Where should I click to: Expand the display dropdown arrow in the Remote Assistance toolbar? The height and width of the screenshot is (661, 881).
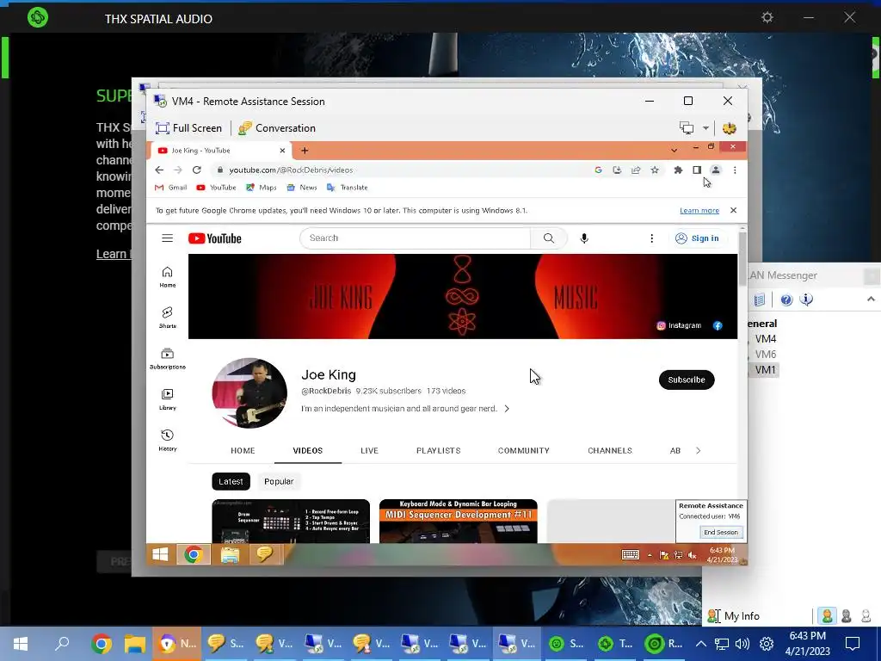tap(705, 128)
